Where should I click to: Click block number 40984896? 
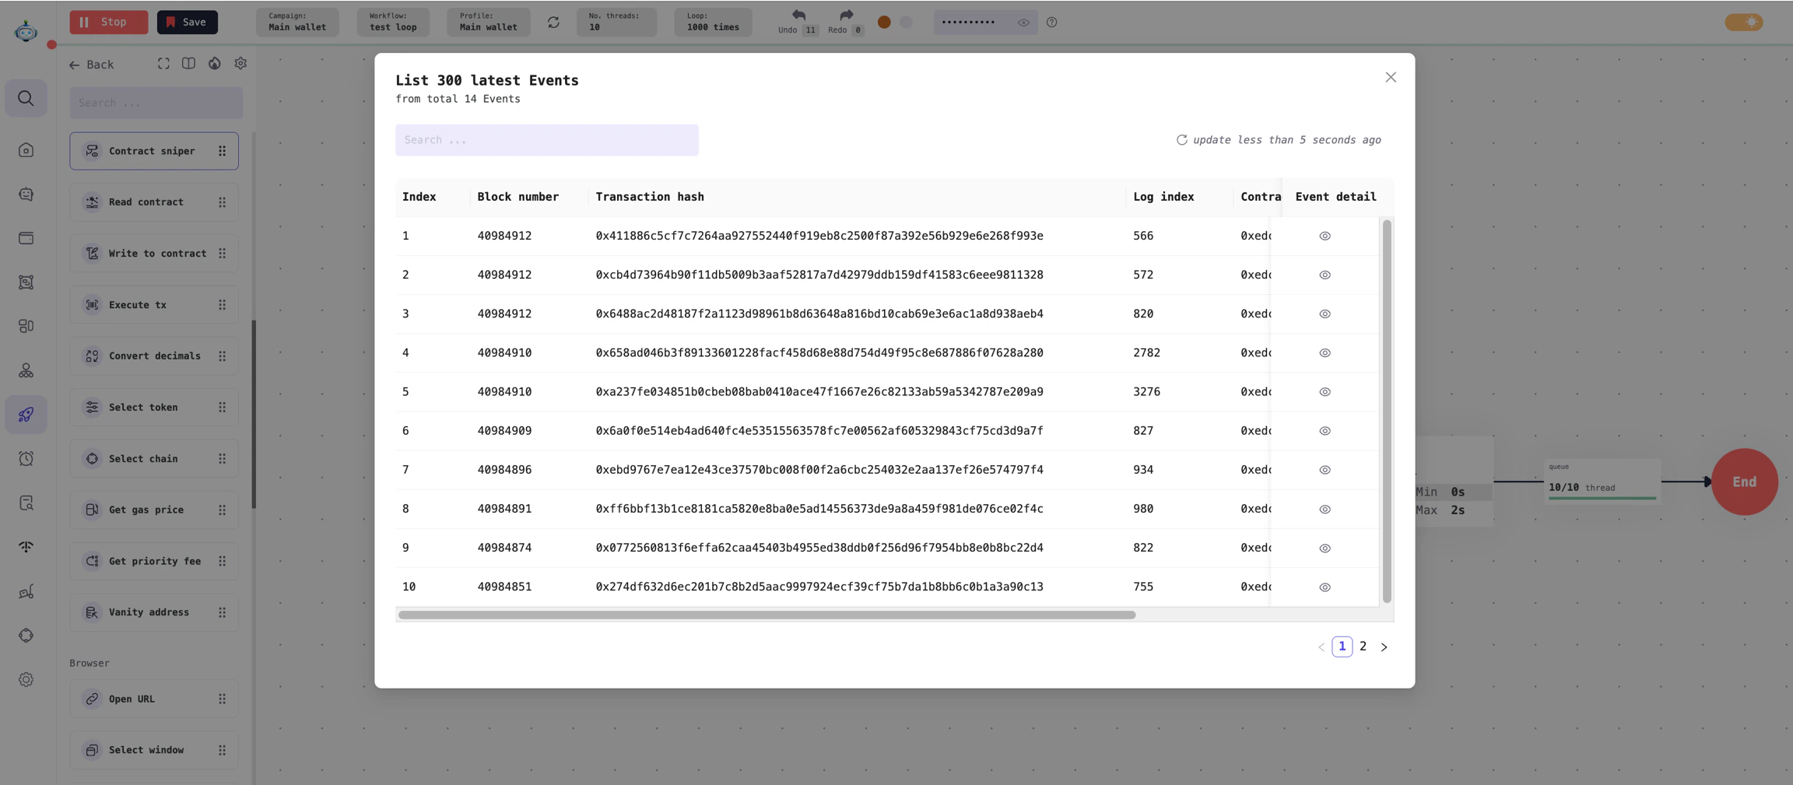(x=504, y=470)
